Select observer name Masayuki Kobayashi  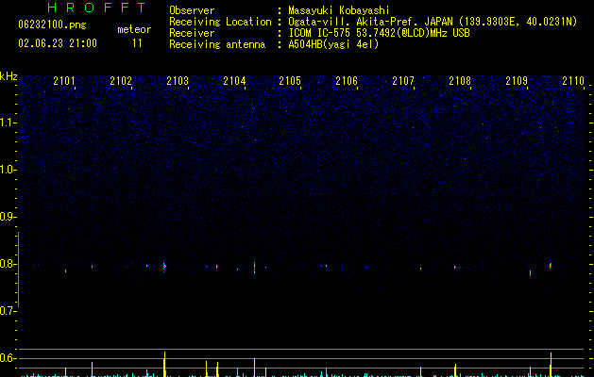[339, 10]
